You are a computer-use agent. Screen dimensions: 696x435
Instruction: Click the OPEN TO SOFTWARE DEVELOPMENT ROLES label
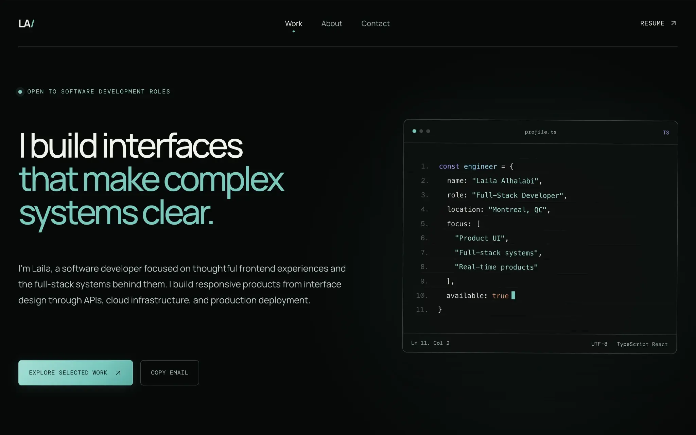tap(99, 92)
